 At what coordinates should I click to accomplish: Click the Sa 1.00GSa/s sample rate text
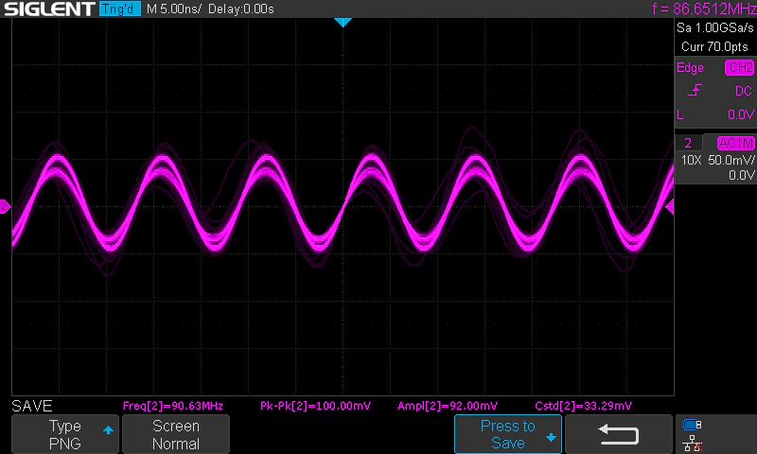click(715, 28)
